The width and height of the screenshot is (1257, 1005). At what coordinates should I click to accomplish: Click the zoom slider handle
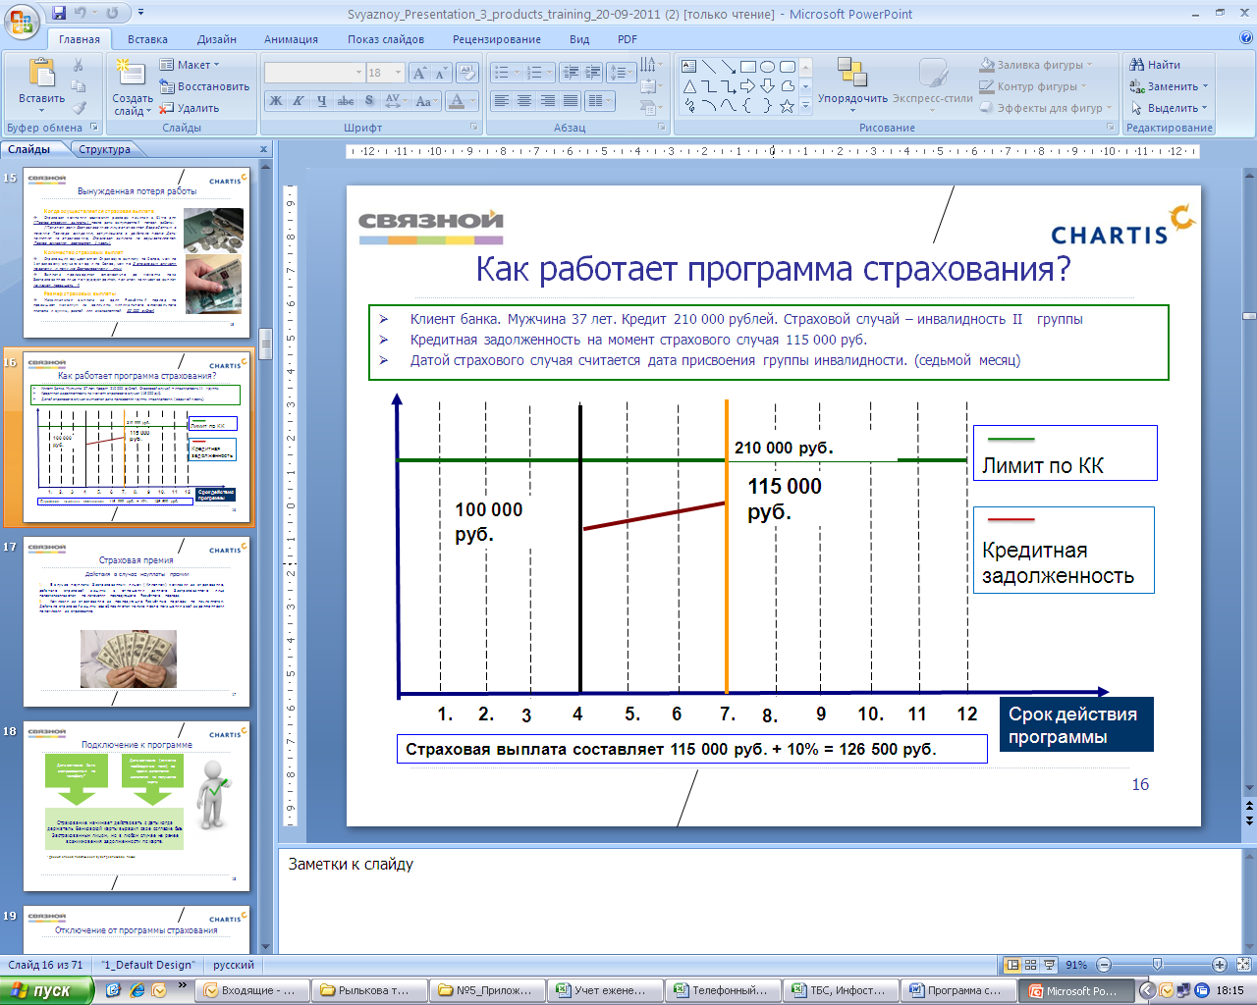(x=1158, y=965)
